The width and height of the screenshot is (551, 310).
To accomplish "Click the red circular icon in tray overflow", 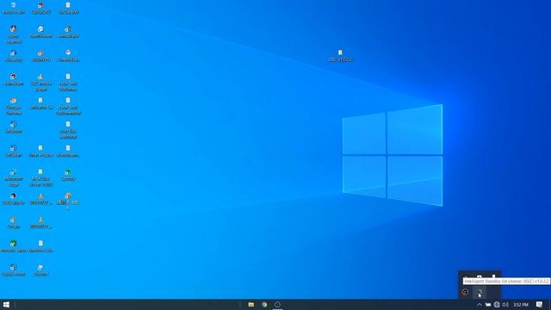I will [465, 292].
